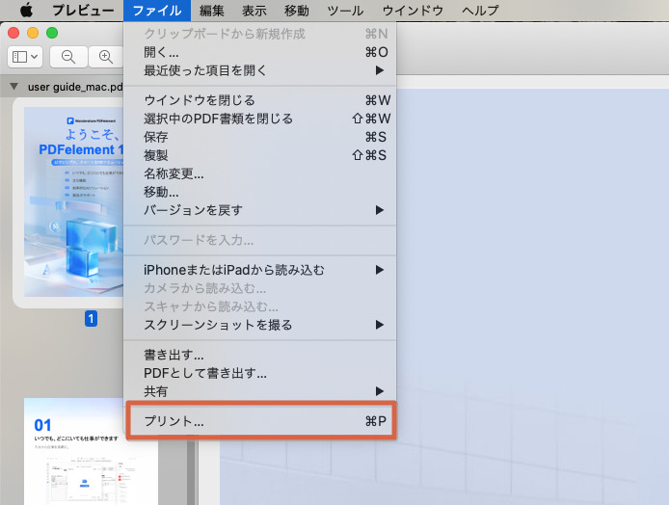Viewport: 669px width, 505px height.
Task: Expand 最近使った項目を開く submenu
Action: (x=260, y=70)
